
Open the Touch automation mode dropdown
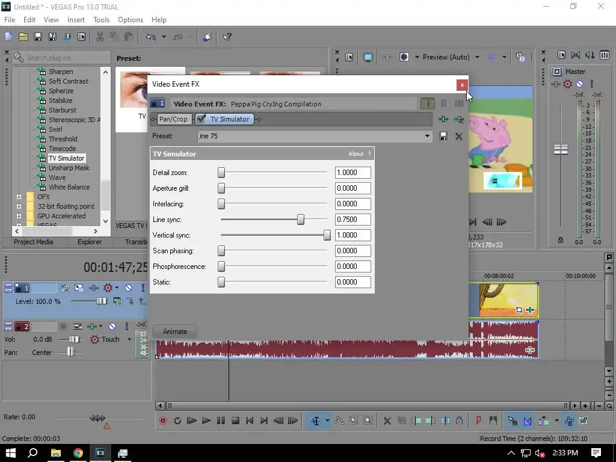(129, 339)
